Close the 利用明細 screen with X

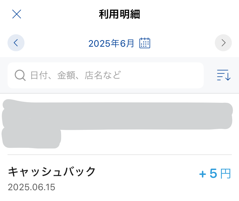click(17, 14)
